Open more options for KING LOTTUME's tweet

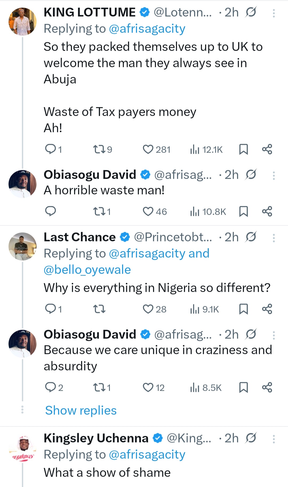click(274, 13)
